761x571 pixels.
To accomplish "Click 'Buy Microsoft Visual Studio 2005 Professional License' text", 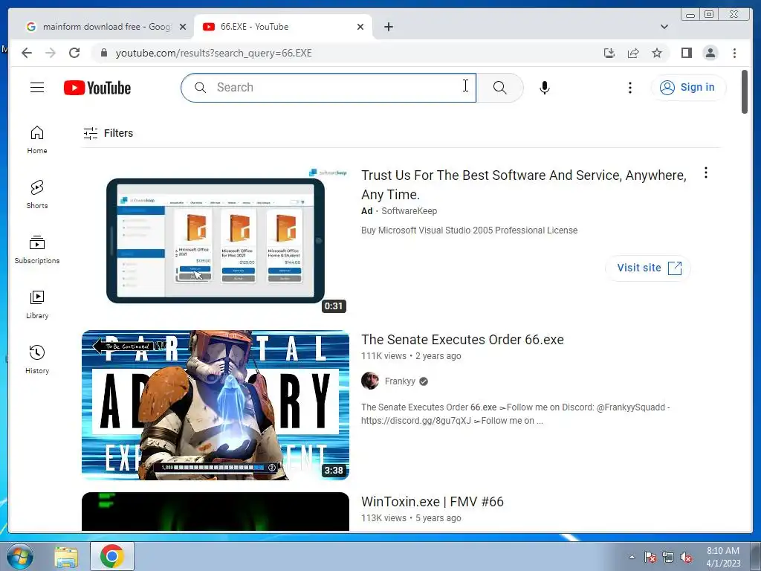I will (x=470, y=230).
